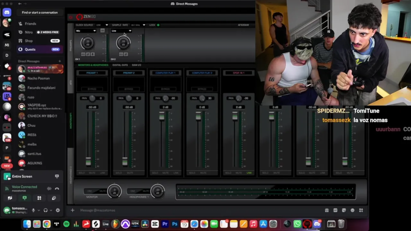Open WhatsApp from the Dock
Screen dimensions: 411x231
pyautogui.click(x=297, y=224)
